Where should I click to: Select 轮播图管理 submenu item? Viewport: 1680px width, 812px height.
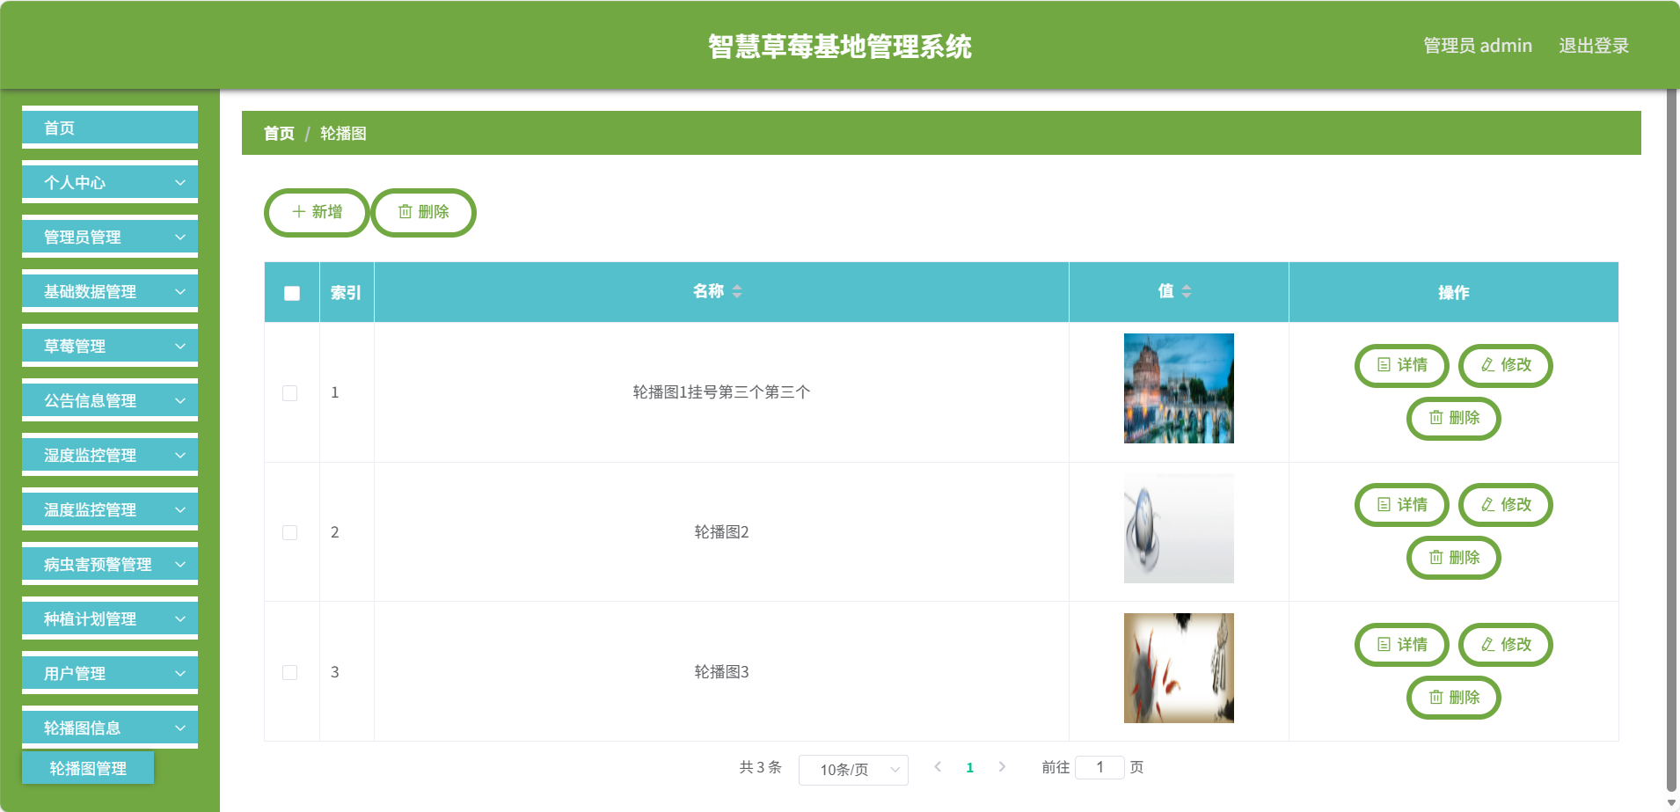[x=88, y=768]
